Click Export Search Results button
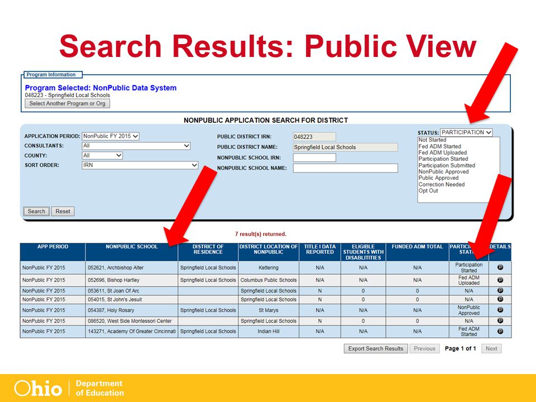This screenshot has height=402, width=536. (376, 348)
